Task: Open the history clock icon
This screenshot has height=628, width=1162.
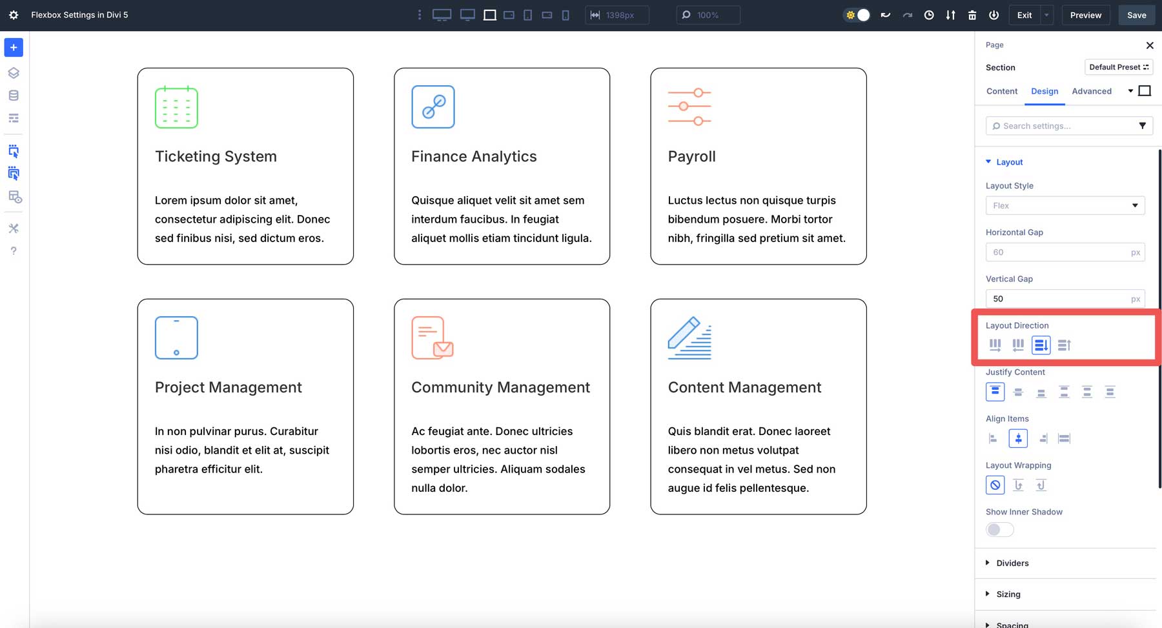Action: (929, 15)
